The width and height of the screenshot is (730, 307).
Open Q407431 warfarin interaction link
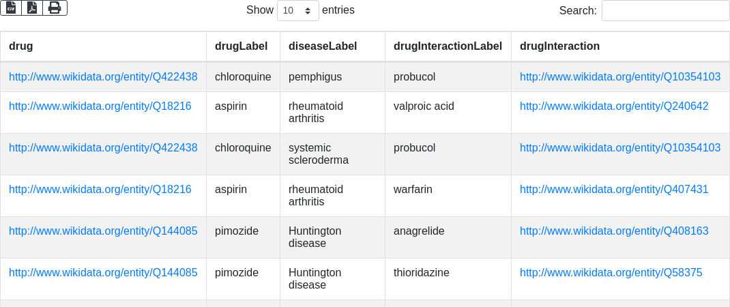[x=614, y=190]
